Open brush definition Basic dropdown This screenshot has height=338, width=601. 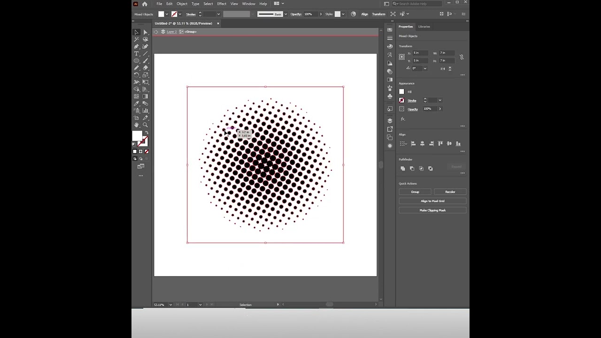click(285, 14)
